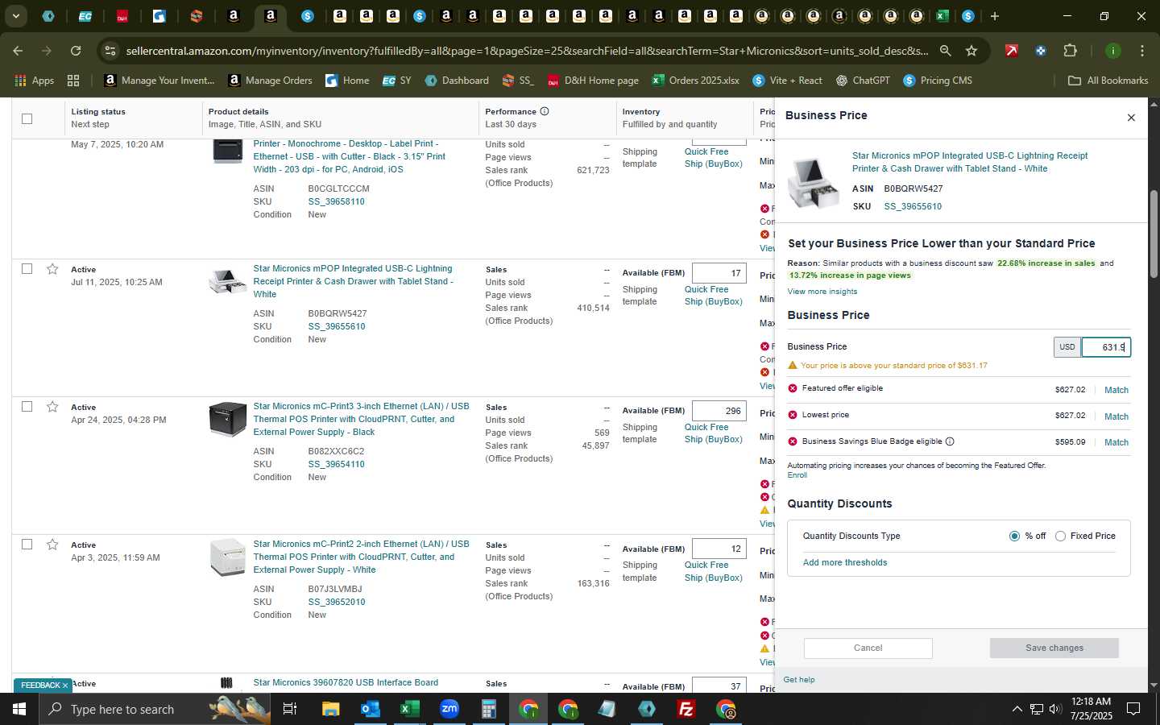The image size is (1160, 725).
Task: Open the All Bookmarks folder
Action: pyautogui.click(x=1108, y=81)
